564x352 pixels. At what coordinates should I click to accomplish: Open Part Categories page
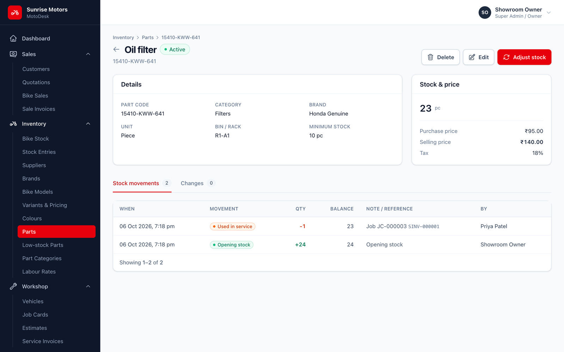(x=56, y=258)
